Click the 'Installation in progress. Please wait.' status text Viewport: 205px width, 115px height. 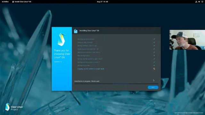(x=87, y=81)
